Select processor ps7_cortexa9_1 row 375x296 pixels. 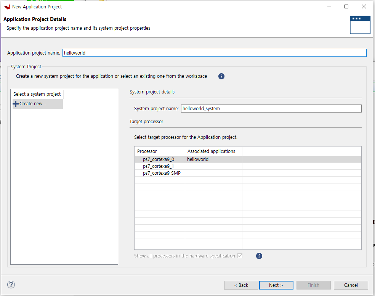tap(248, 166)
